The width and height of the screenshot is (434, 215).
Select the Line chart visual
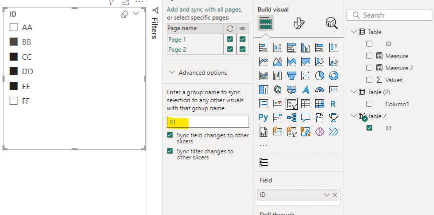click(263, 62)
